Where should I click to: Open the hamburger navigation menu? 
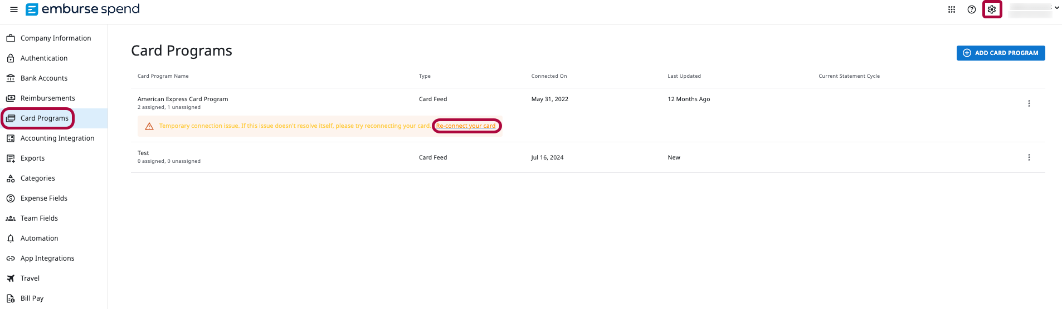coord(14,9)
